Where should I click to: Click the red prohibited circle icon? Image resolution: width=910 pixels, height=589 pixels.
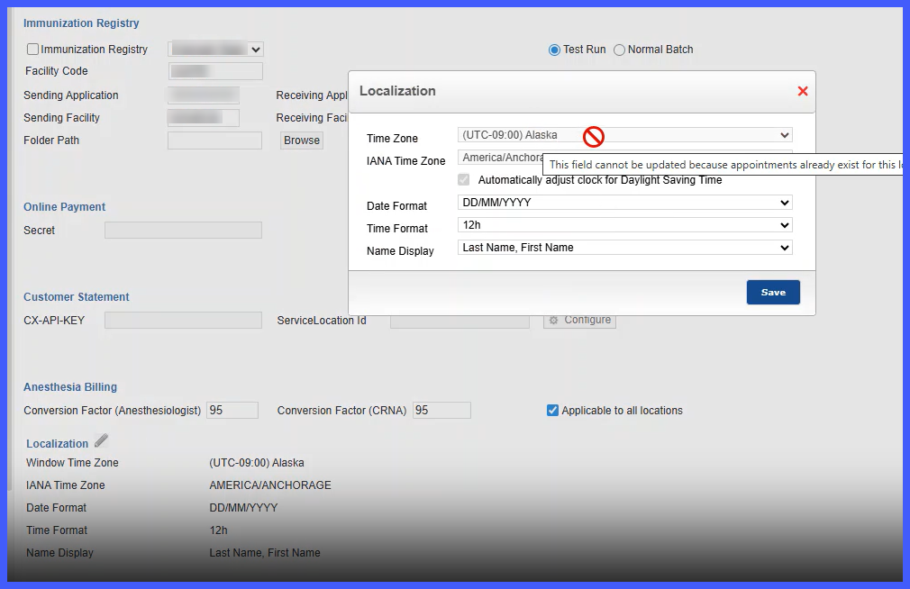(593, 136)
